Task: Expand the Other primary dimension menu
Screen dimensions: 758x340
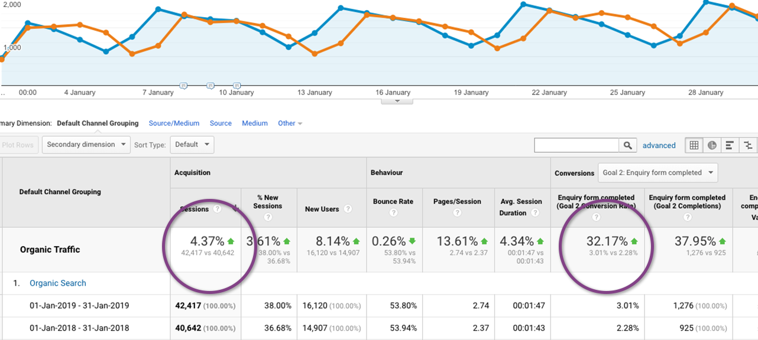Action: 290,123
